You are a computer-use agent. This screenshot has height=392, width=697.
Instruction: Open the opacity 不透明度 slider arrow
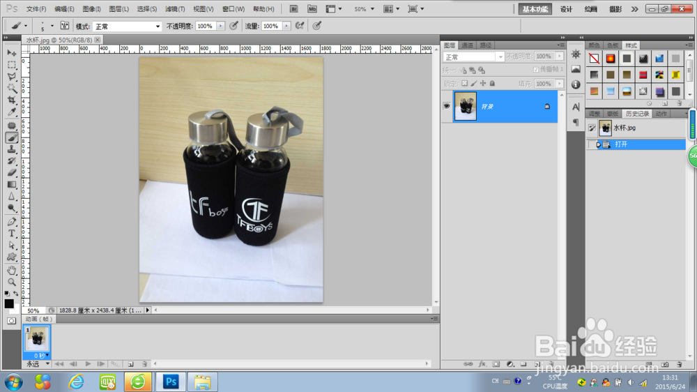[220, 27]
